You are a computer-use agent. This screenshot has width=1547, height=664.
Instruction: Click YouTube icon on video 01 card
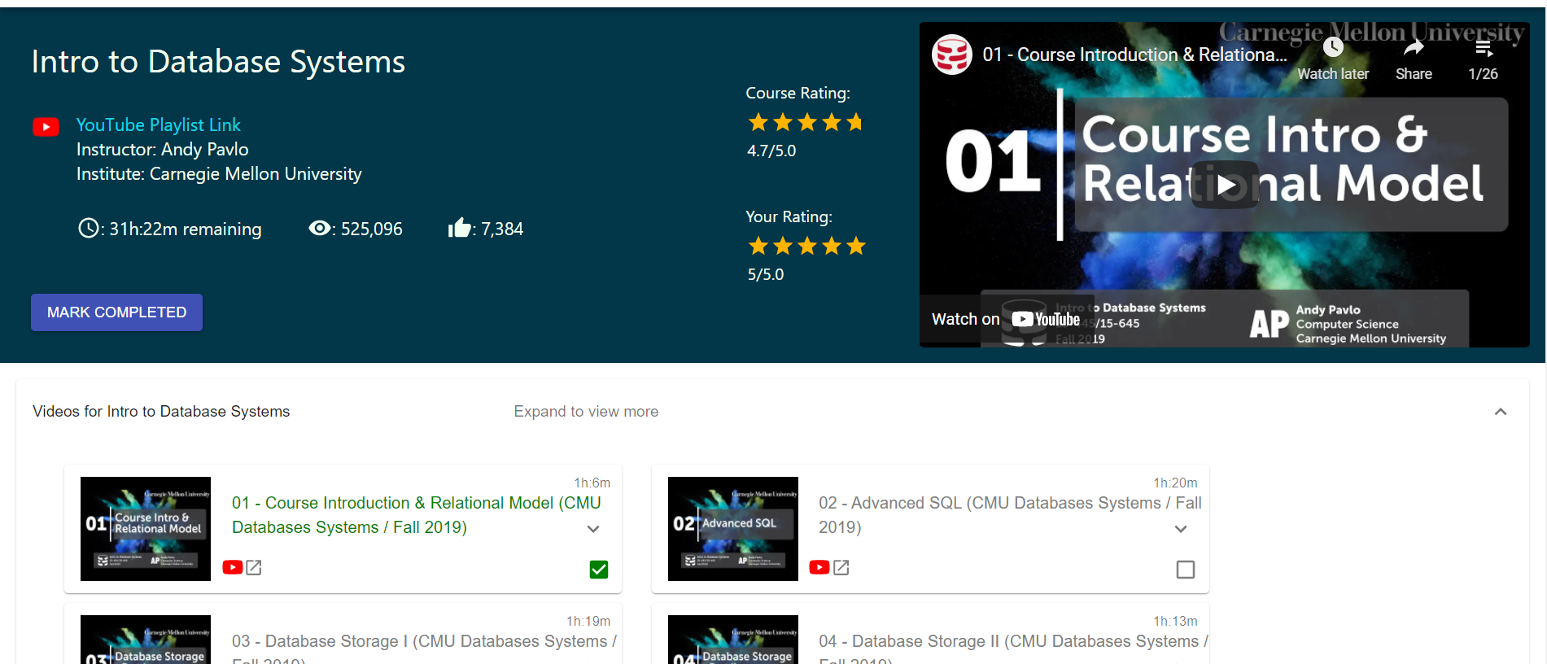tap(233, 567)
